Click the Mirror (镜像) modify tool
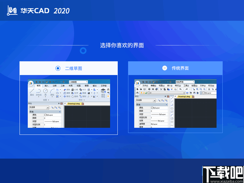The image size is (244, 183). pos(80,93)
